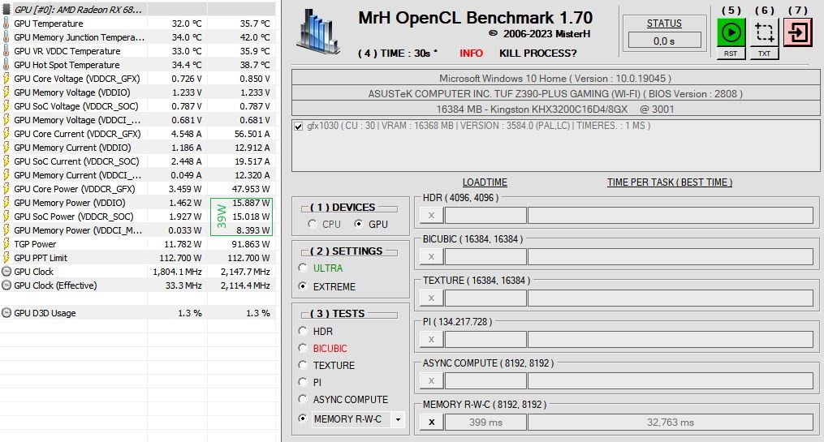Select the CPU device radio button
This screenshot has height=442, width=824.
tap(313, 224)
